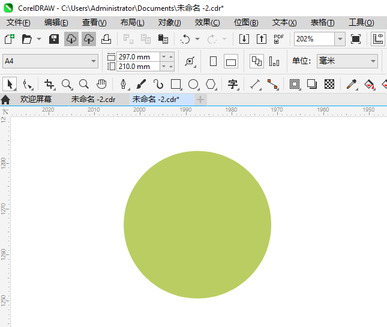Open the undo history dropdown arrow
This screenshot has height=327, width=387.
click(x=197, y=39)
